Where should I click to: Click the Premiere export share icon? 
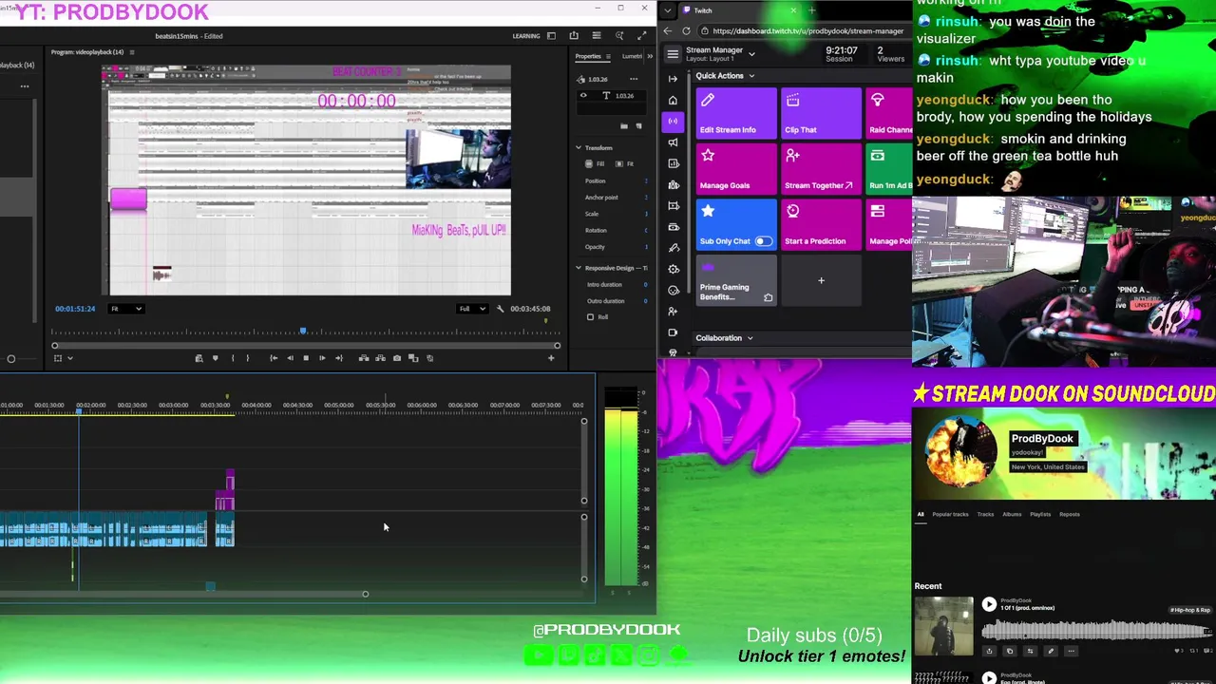coord(574,36)
